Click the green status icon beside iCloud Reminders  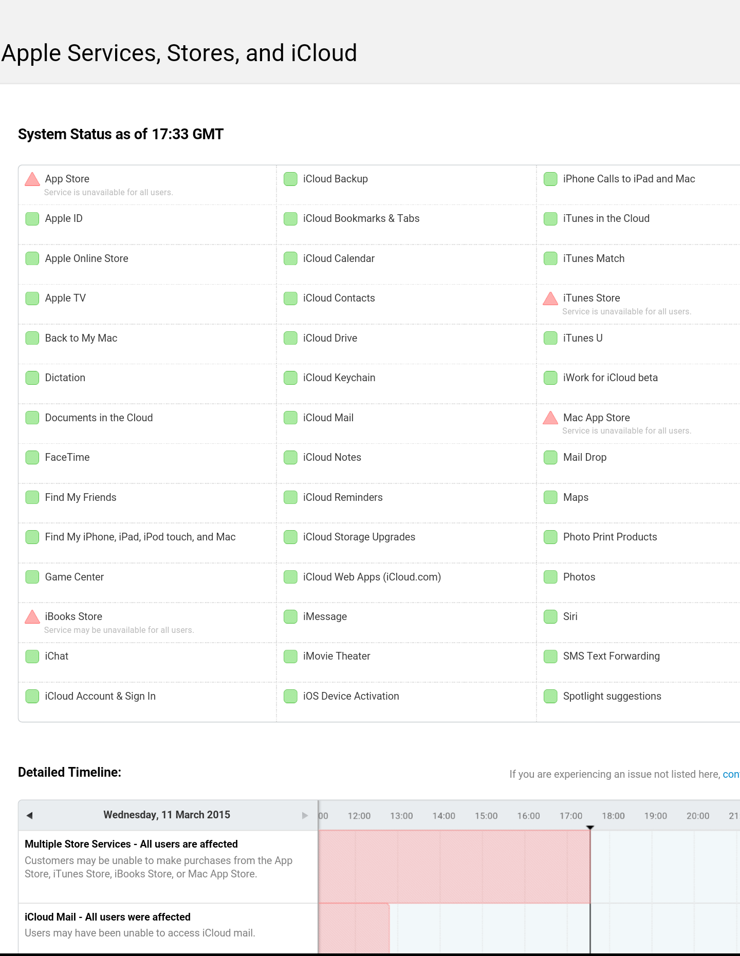tap(290, 497)
